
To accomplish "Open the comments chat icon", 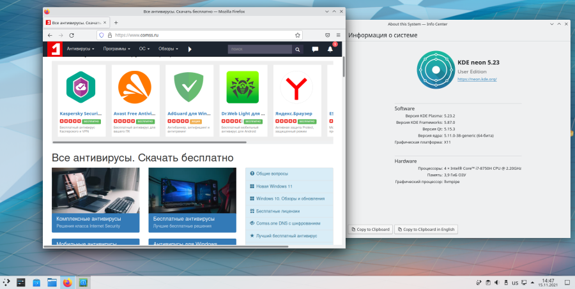I will [x=315, y=50].
